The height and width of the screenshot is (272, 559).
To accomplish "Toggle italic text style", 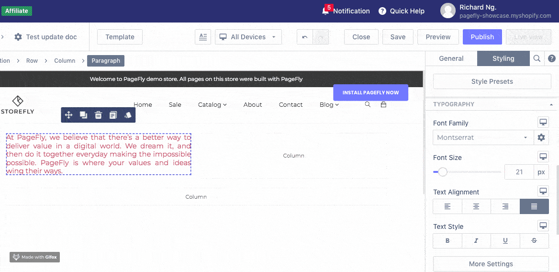I will pos(476,240).
